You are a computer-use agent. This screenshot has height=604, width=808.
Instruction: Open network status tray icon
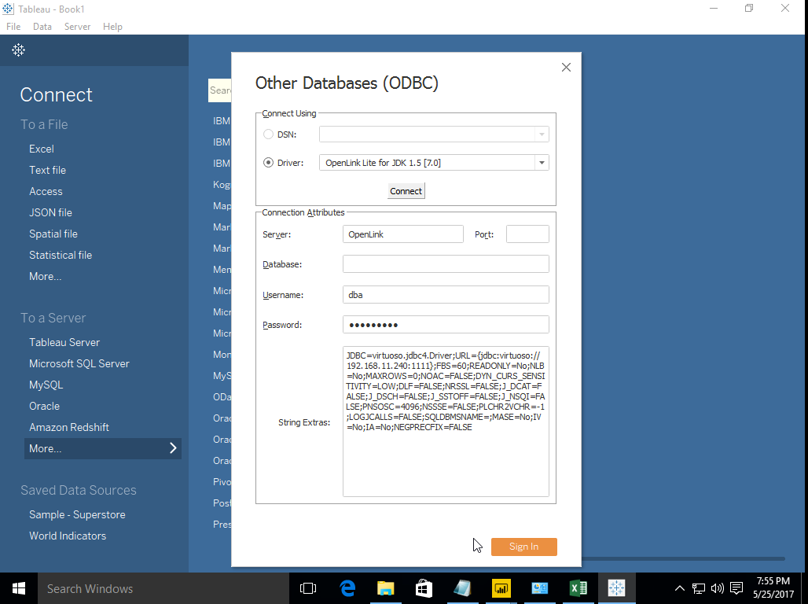click(x=698, y=588)
